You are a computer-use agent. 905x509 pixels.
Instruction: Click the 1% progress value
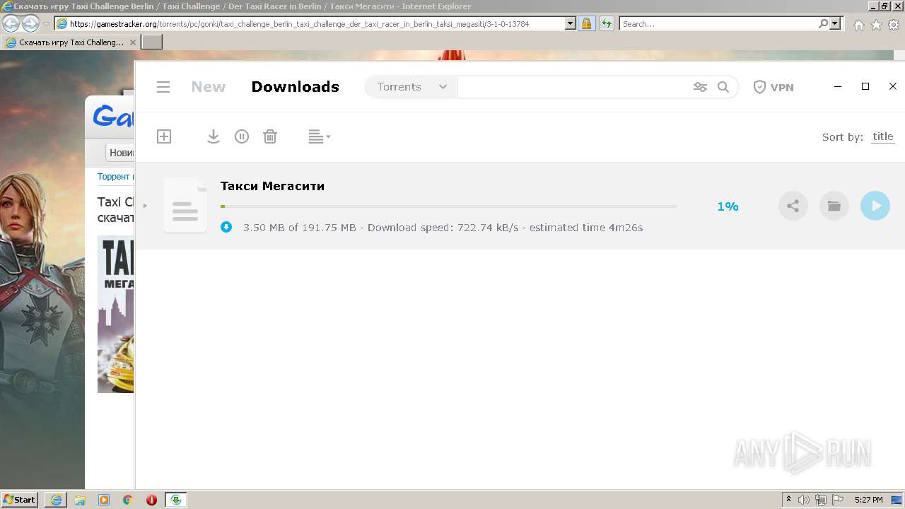coord(728,206)
